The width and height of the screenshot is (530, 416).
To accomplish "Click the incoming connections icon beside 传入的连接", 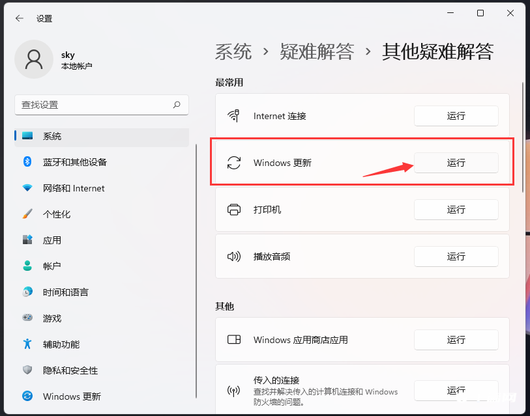I will 234,391.
